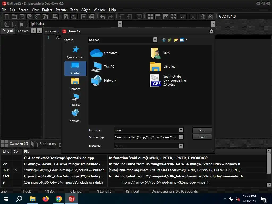The image size is (272, 204).
Task: Click the Profile analysis bar-chart icon
Action: click(x=202, y=16)
